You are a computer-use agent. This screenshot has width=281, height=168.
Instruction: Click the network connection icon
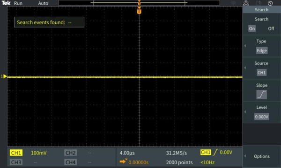246,3
